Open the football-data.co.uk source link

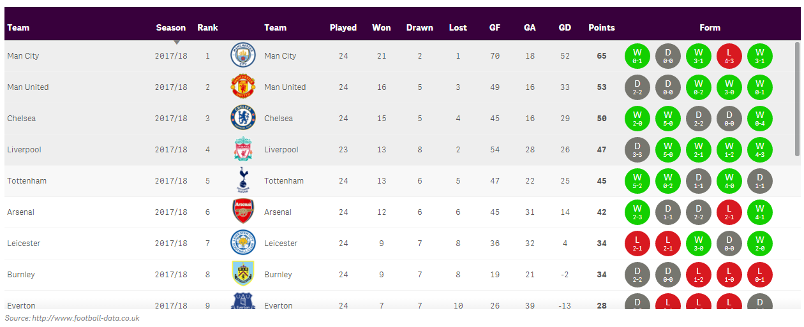pyautogui.click(x=86, y=318)
